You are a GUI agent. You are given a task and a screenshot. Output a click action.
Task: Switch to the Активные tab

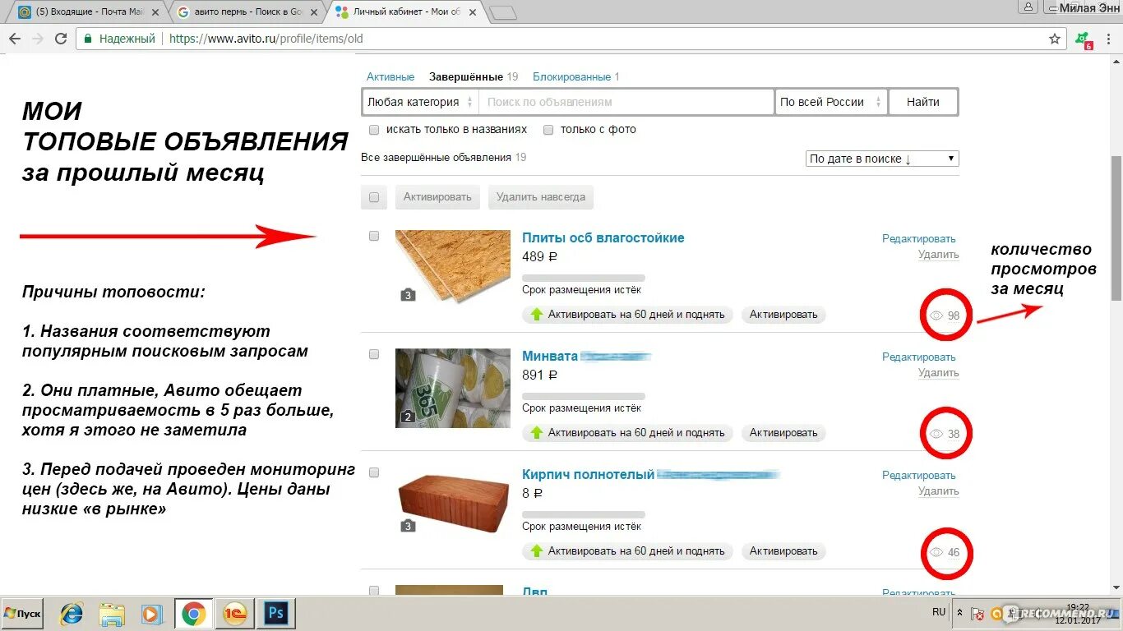coord(391,76)
